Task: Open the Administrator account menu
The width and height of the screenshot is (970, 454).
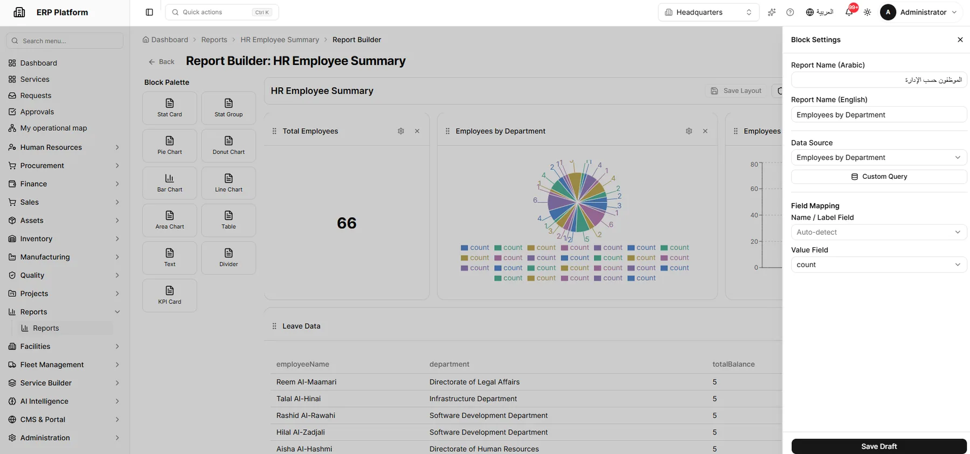Action: (x=920, y=12)
